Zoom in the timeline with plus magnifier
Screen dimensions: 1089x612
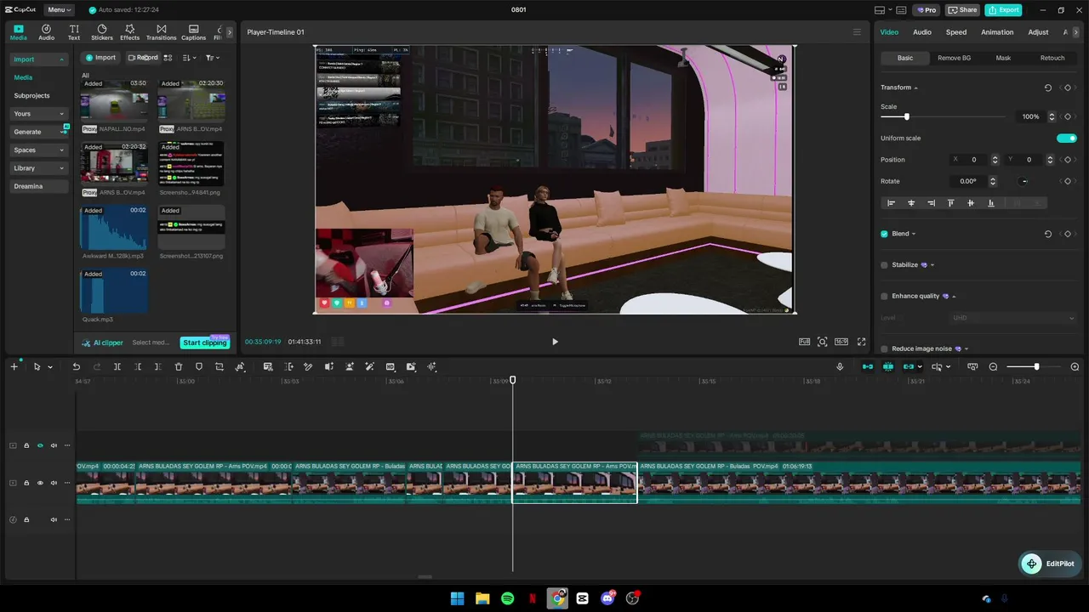coord(1075,366)
